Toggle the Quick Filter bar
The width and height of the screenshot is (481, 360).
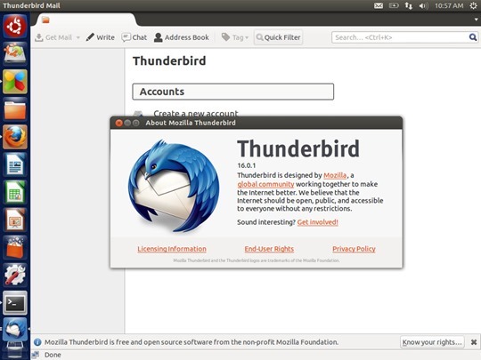point(278,37)
